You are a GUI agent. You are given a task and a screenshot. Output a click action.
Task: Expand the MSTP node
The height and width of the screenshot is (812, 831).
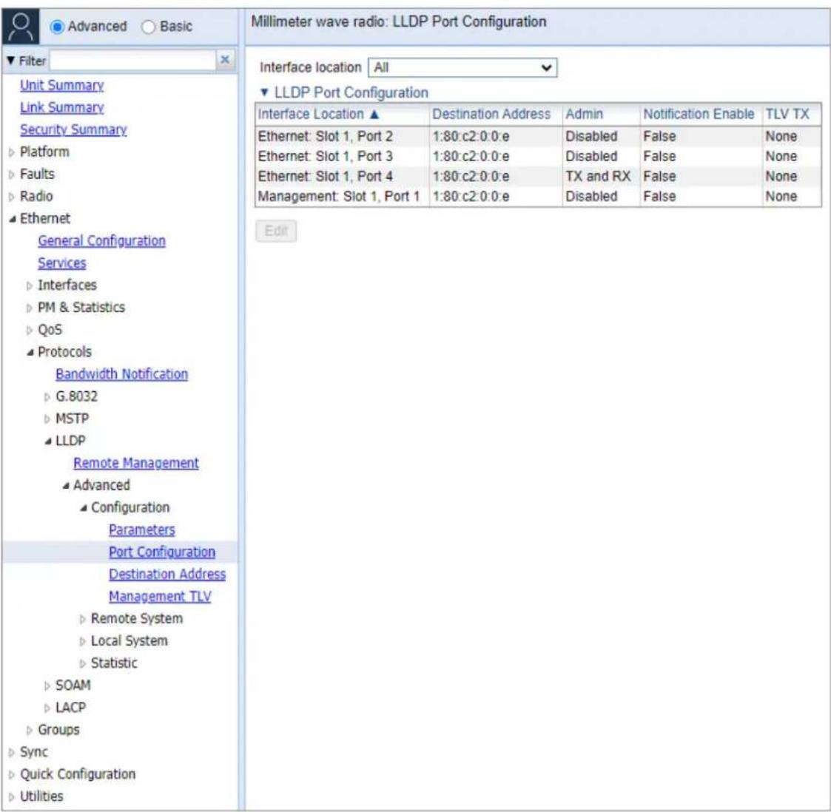click(47, 419)
